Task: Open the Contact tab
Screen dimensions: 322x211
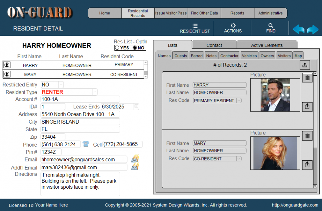Action: point(214,45)
